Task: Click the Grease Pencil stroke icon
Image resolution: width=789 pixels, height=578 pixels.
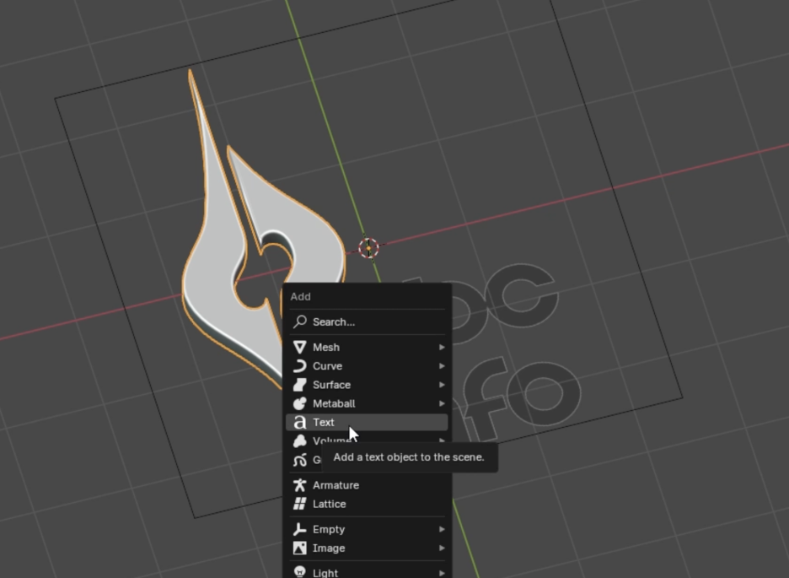Action: pos(300,460)
